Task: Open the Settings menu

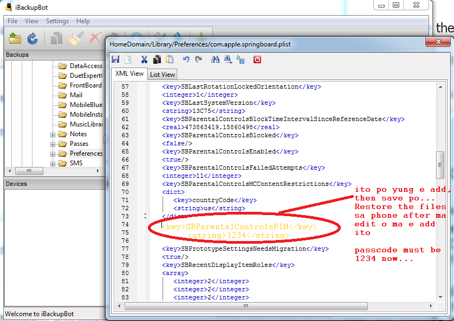Action: 57,21
